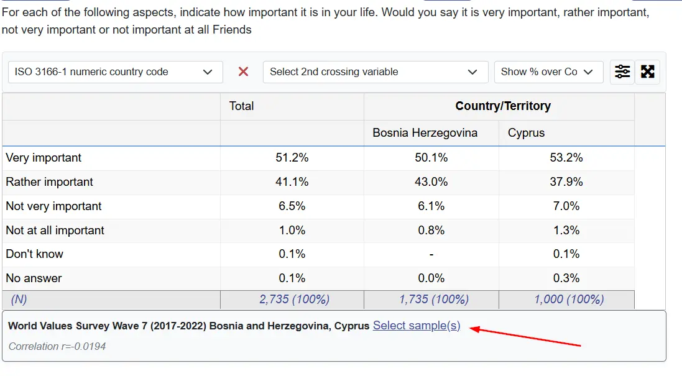
Task: Select the 2,735 (100%) total count cell
Action: (293, 300)
